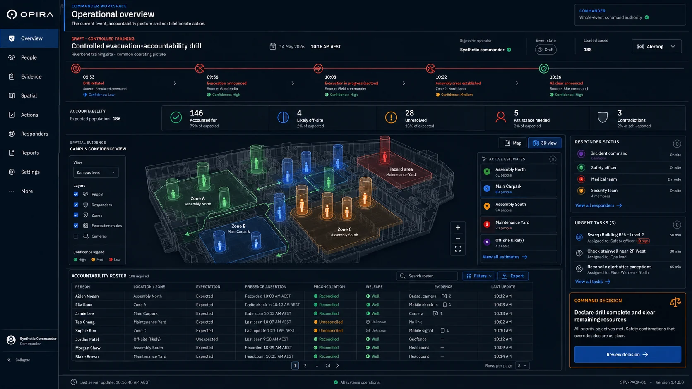The image size is (692, 389).
Task: Click the Medical team status icon
Action: 581,179
